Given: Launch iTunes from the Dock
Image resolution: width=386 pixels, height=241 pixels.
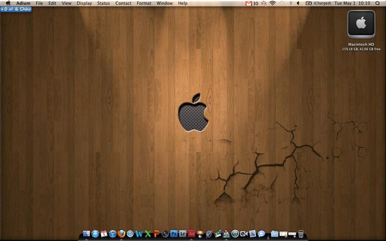Looking at the screenshot, I should coord(113,234).
